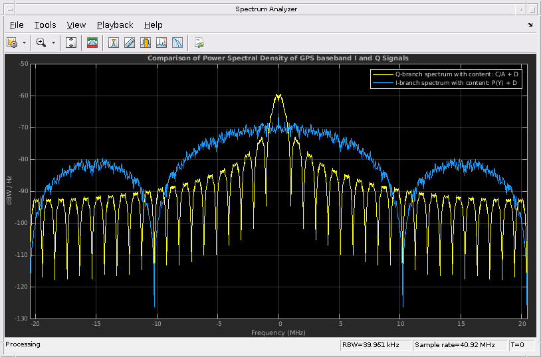Expand the Zoom tool dropdown arrow
The height and width of the screenshot is (357, 541).
click(x=53, y=43)
